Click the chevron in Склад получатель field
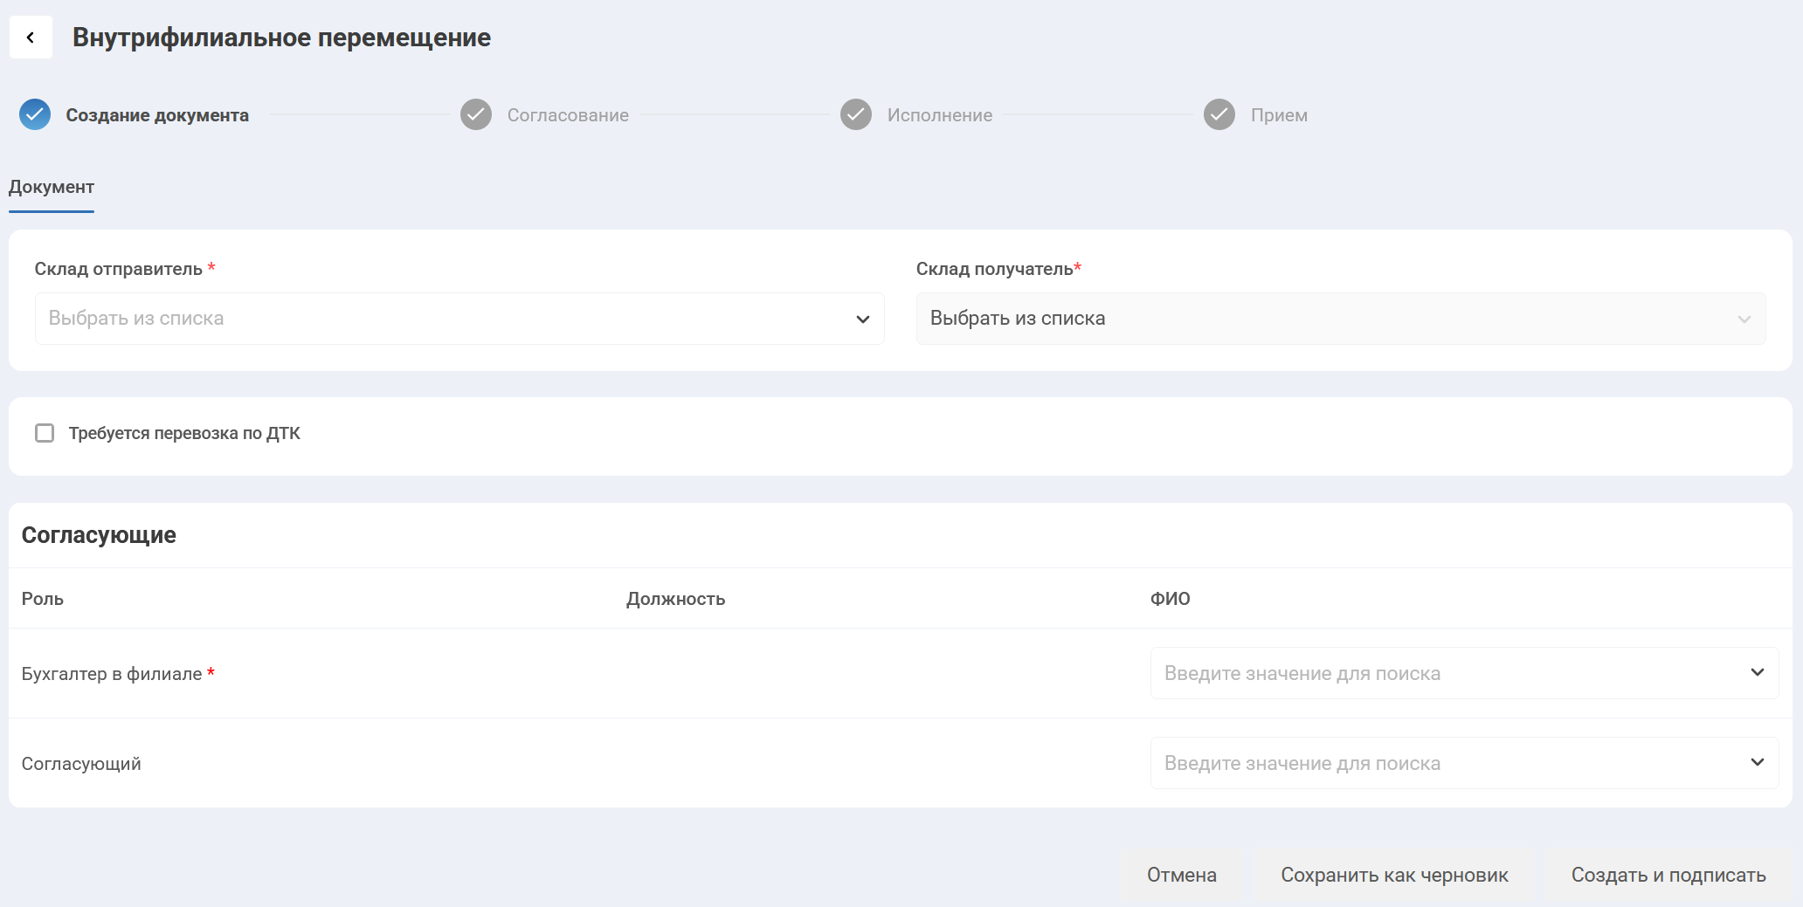 click(x=1744, y=320)
